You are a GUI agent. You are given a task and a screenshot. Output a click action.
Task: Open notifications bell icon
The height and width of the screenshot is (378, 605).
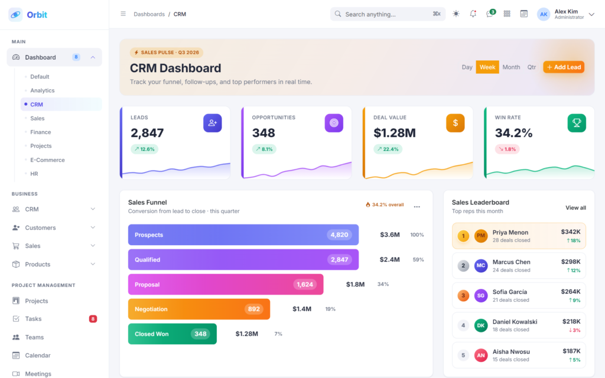(x=473, y=14)
